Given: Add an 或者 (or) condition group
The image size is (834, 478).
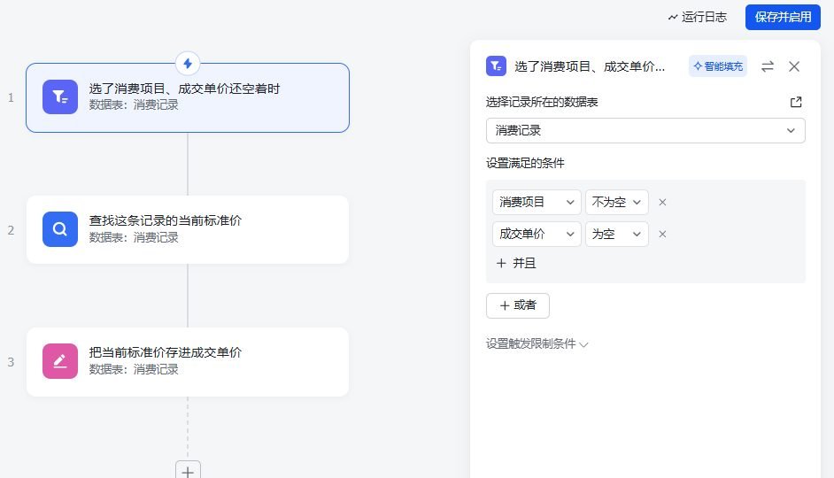Looking at the screenshot, I should (518, 305).
